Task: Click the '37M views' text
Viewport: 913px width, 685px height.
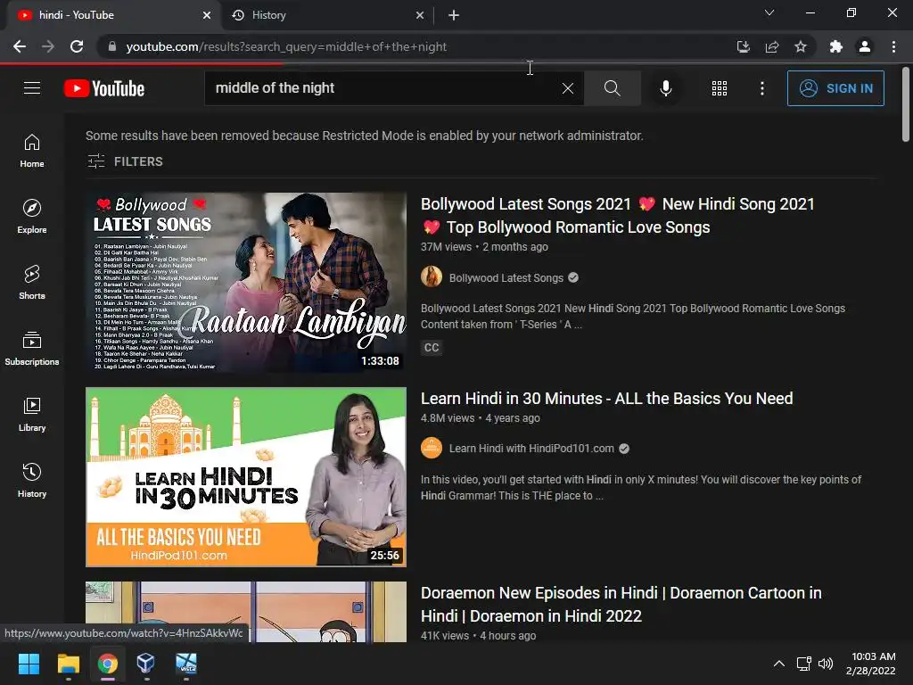Action: pos(447,247)
